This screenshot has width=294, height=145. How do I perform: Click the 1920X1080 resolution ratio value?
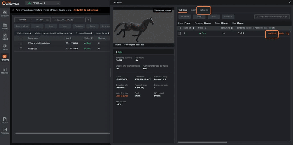point(120,88)
